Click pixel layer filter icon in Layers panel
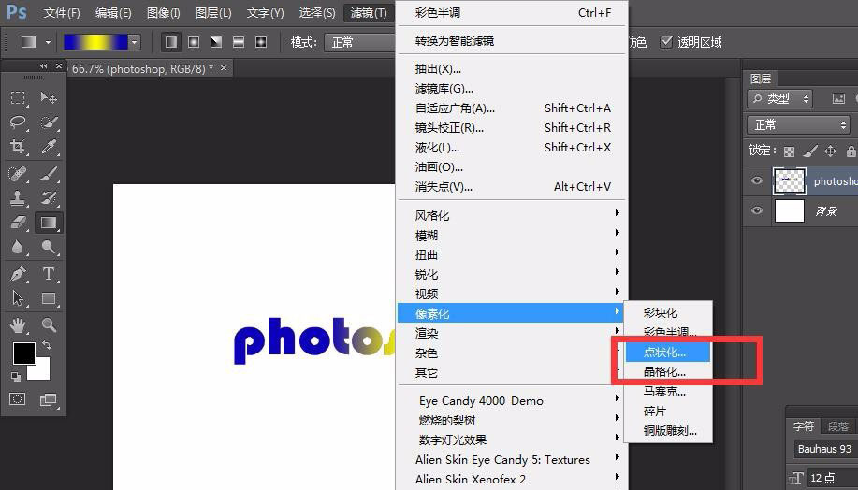Viewport: 858px width, 490px height. tap(838, 98)
